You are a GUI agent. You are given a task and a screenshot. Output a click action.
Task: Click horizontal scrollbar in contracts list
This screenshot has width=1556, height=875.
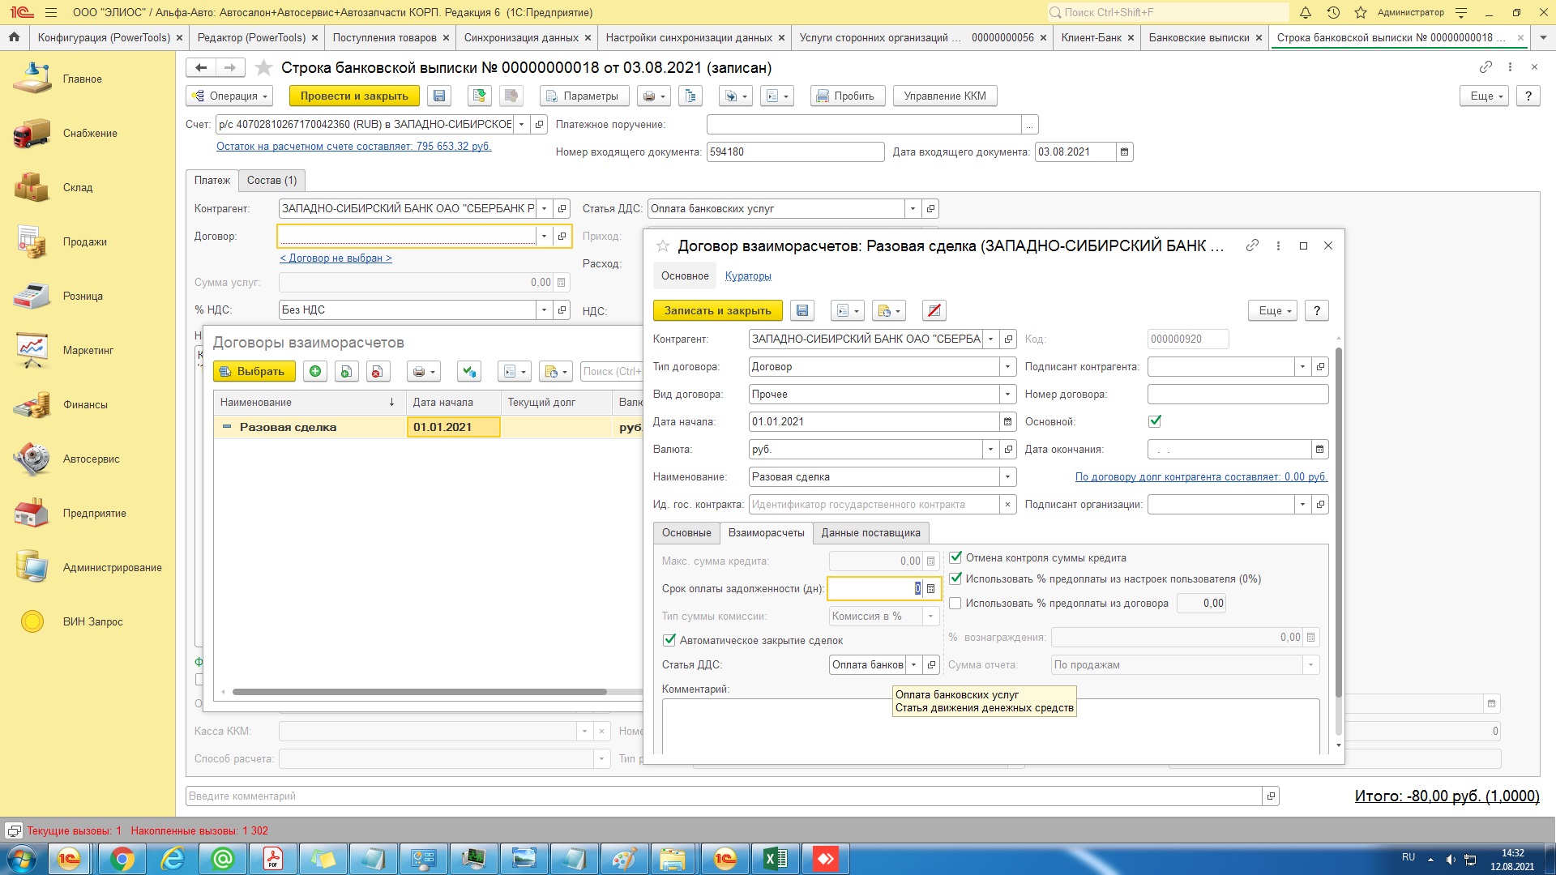pyautogui.click(x=419, y=692)
